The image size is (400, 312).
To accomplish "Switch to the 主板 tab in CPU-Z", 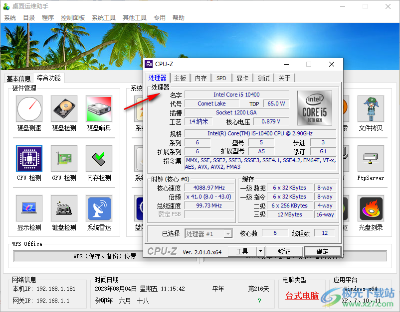I will coord(180,78).
